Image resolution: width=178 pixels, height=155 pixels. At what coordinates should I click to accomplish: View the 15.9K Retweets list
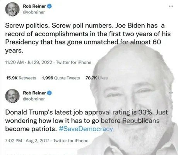pos(21,78)
